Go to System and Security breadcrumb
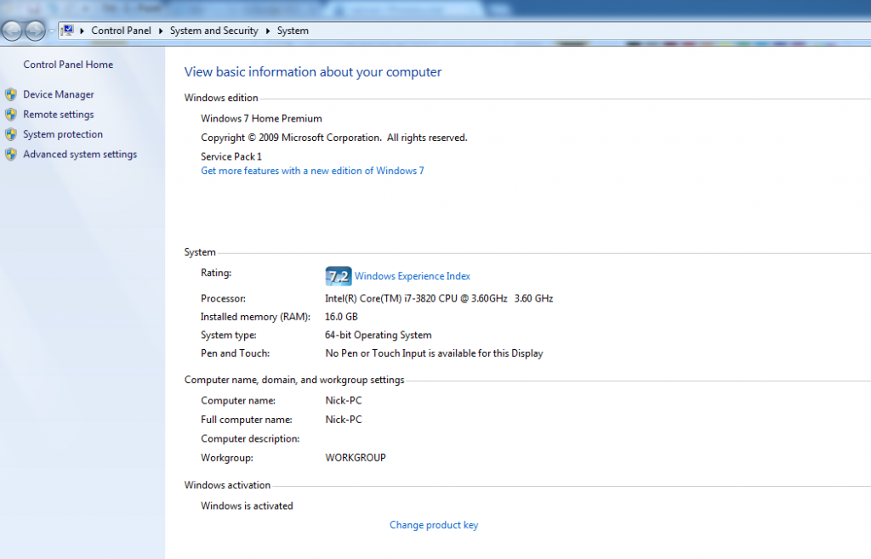This screenshot has width=871, height=559. [x=213, y=31]
